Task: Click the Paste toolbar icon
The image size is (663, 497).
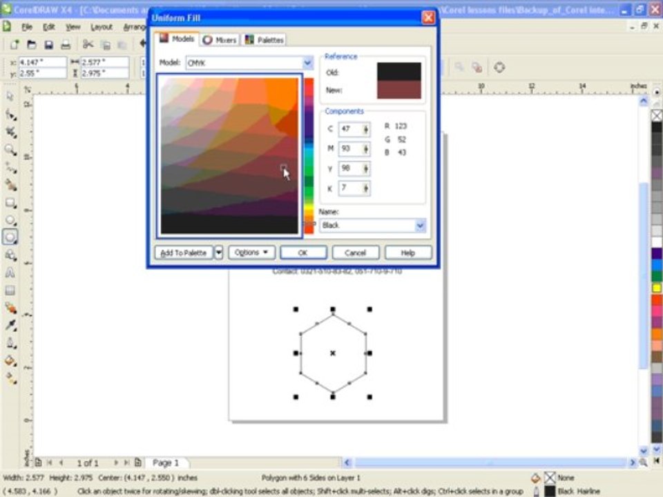Action: (122, 44)
